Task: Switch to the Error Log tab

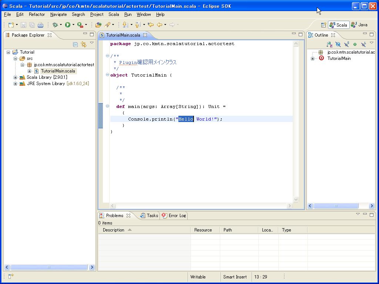Action: (177, 216)
